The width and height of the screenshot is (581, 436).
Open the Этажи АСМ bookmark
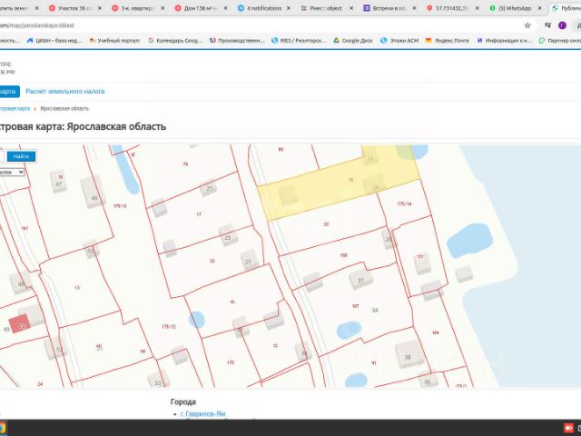[399, 40]
